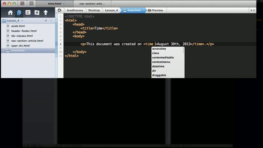Select the Desktop path segment
This screenshot has height=148, width=263.
point(94,10)
